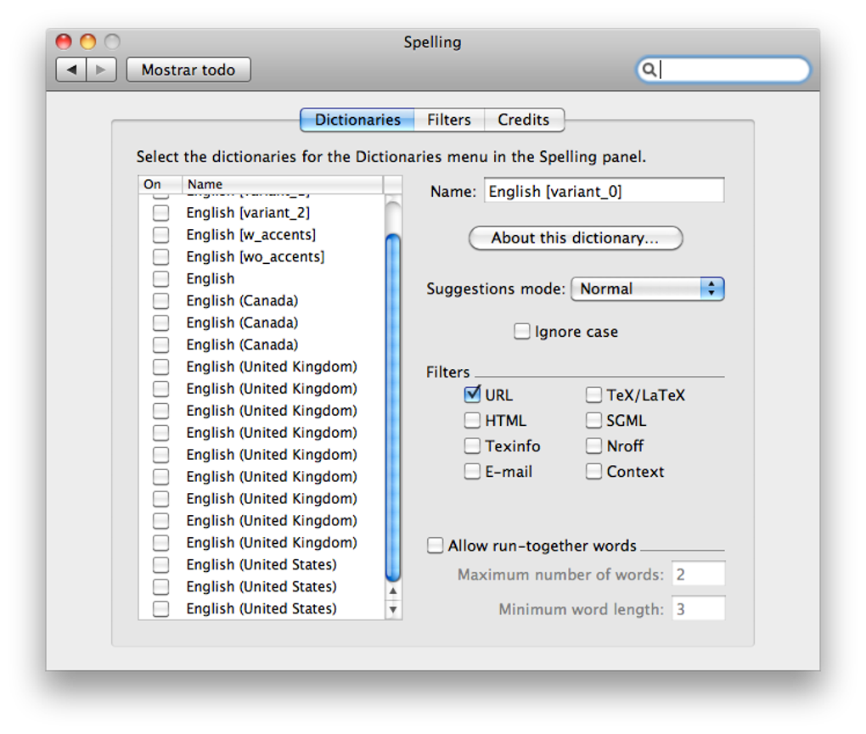Enable the Context filter

(593, 471)
